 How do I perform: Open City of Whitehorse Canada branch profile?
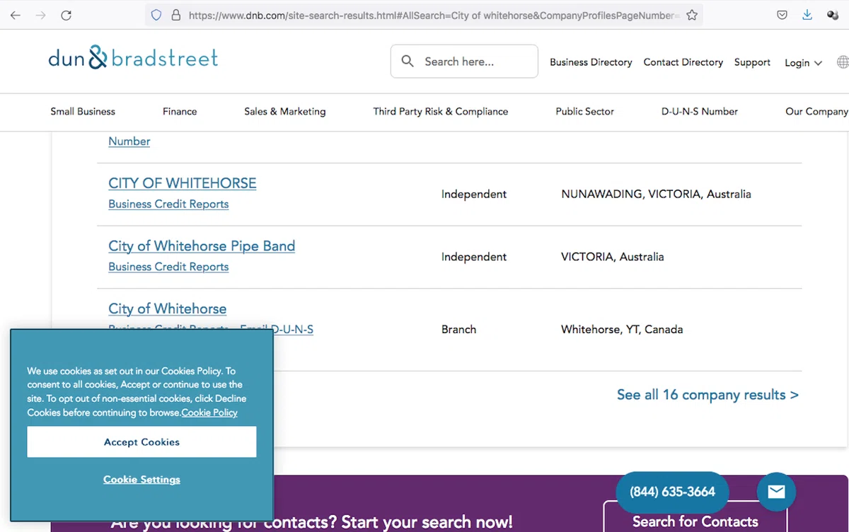click(167, 309)
